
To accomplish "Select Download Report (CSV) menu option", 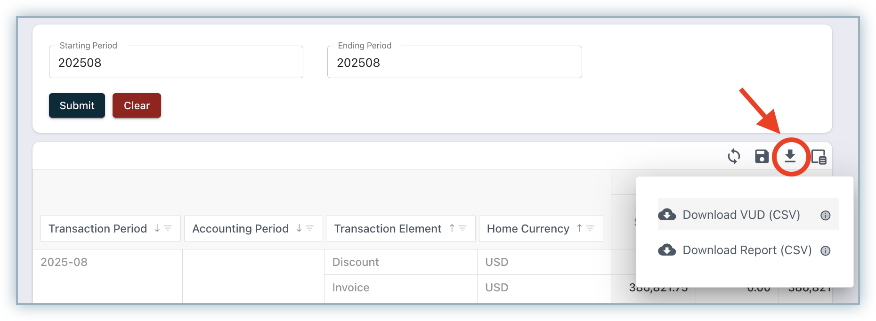I will tap(746, 250).
